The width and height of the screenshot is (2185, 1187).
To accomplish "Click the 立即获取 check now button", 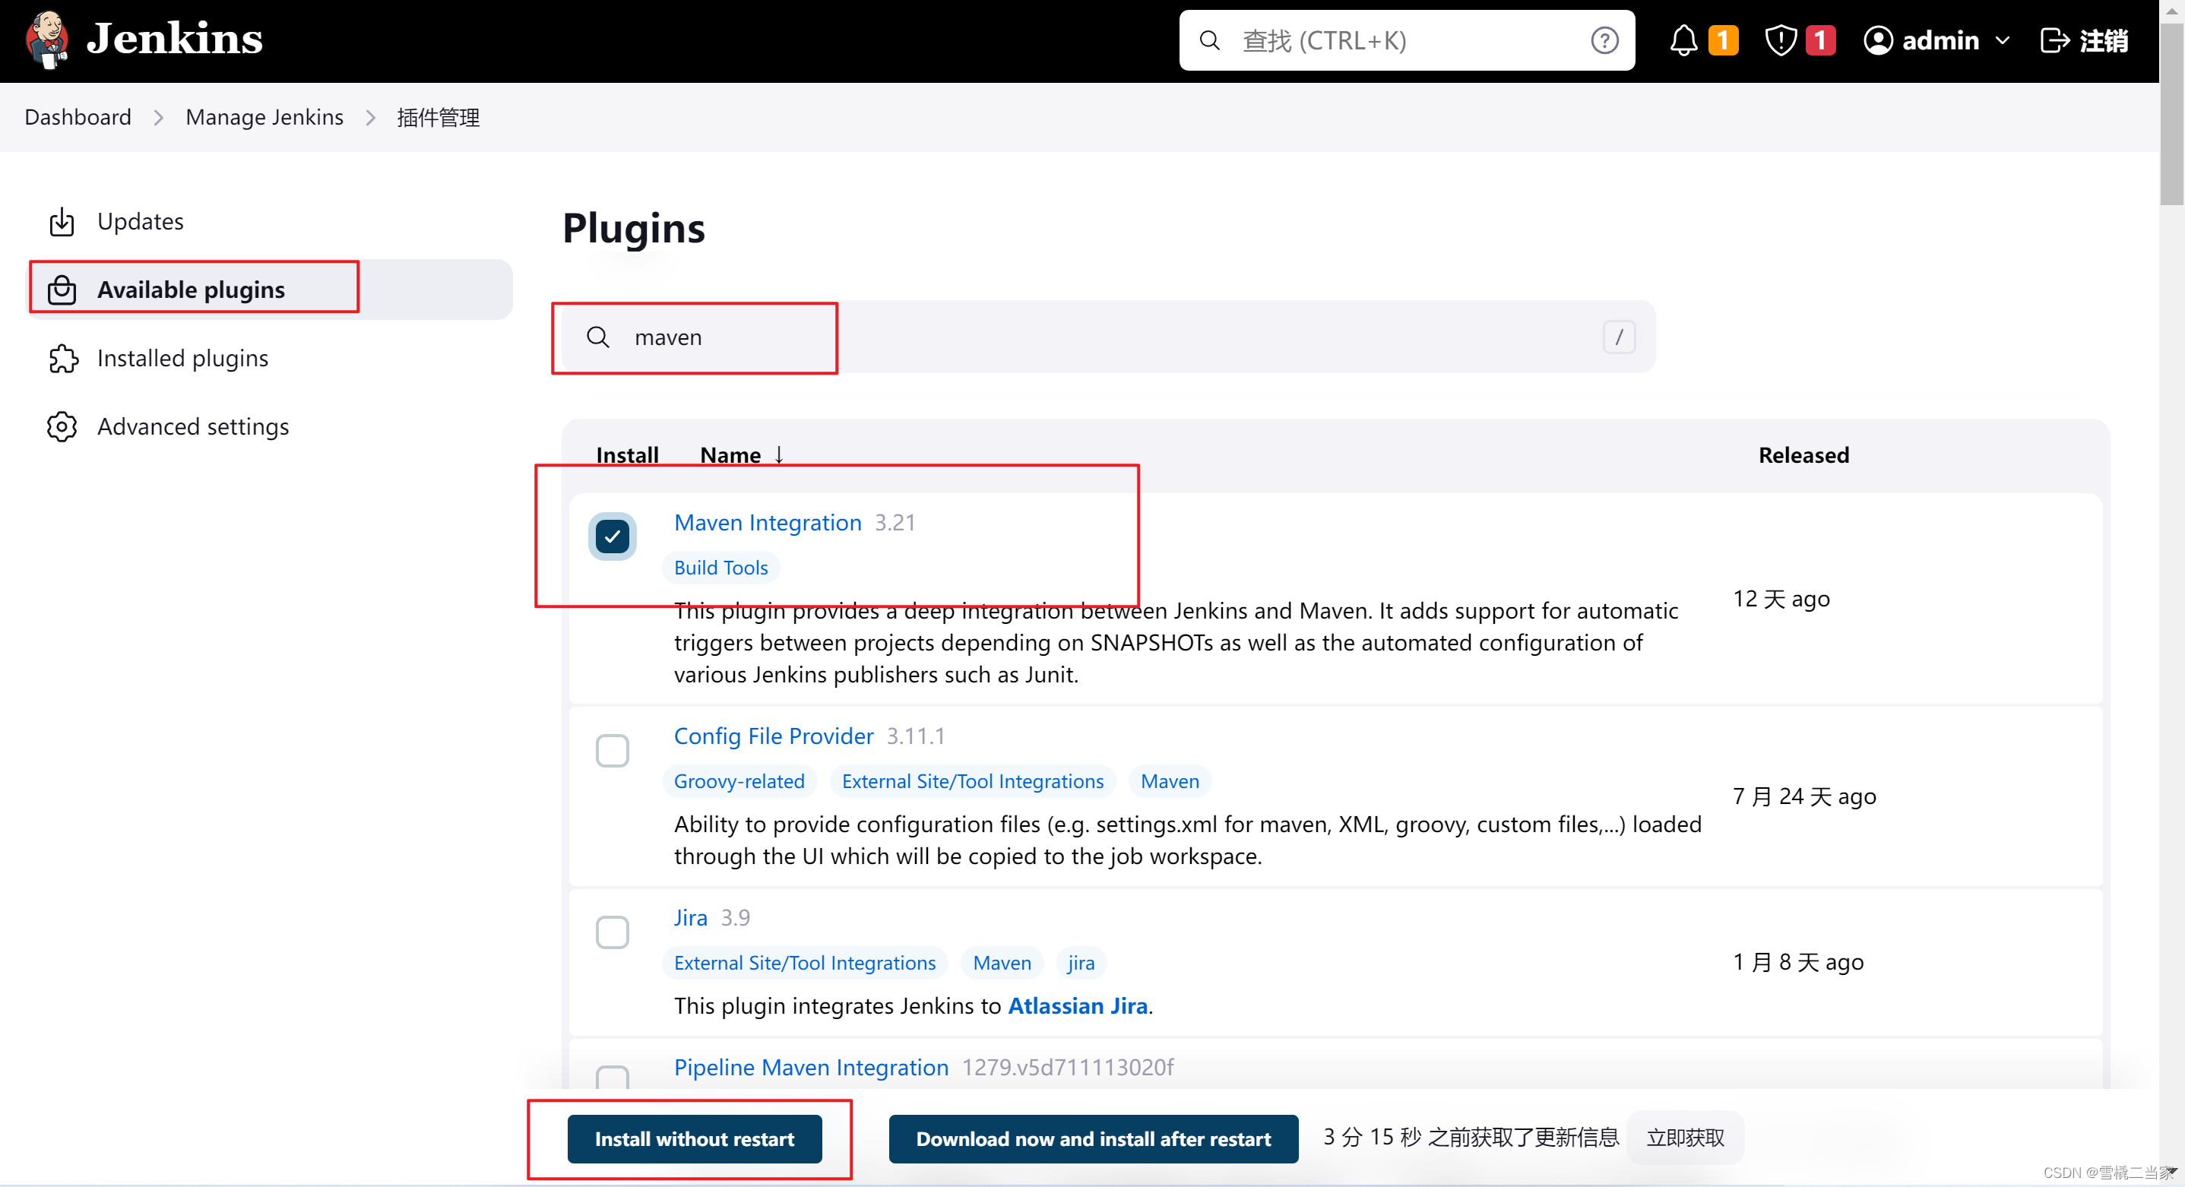I will click(1685, 1137).
